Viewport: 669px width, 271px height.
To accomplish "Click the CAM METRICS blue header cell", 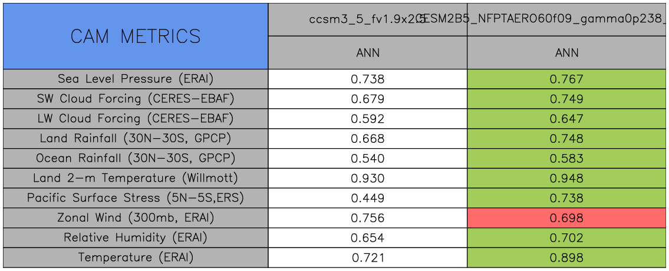I will pyautogui.click(x=136, y=36).
